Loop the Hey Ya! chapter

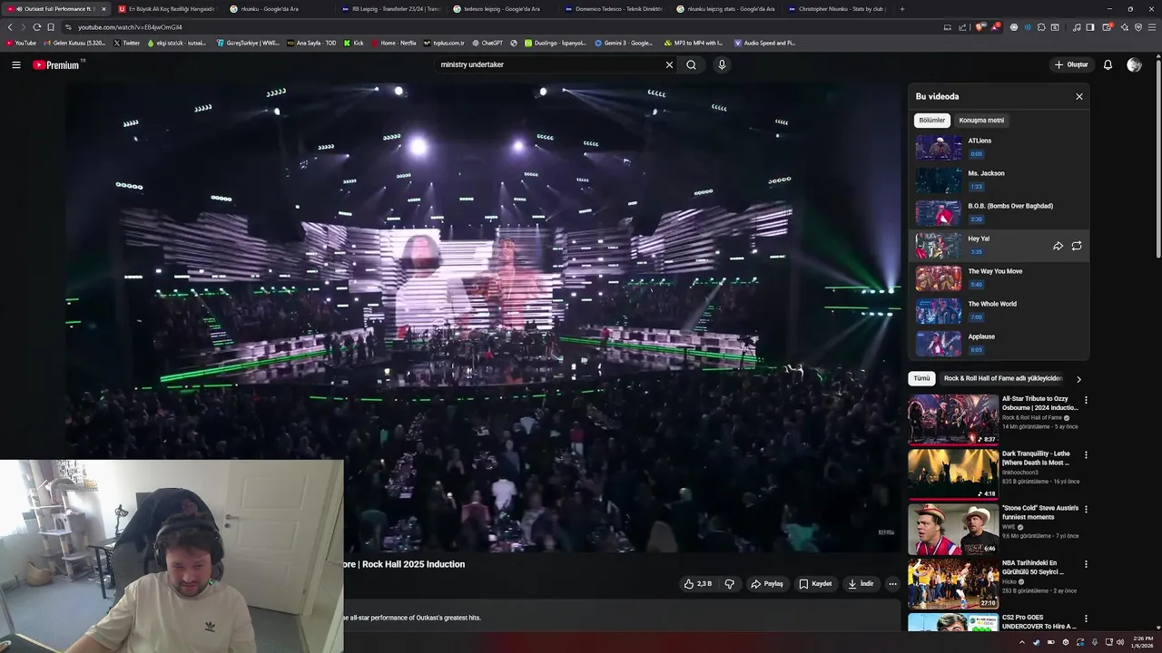point(1077,246)
